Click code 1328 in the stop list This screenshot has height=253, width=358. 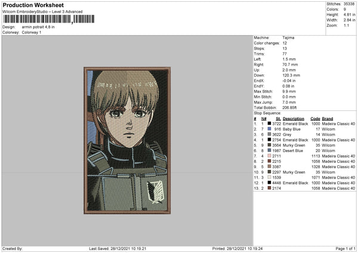(x=316, y=167)
